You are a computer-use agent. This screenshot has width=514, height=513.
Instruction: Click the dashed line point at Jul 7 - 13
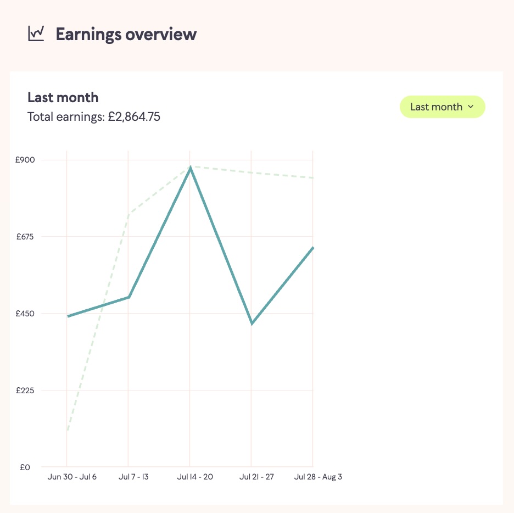click(x=128, y=214)
